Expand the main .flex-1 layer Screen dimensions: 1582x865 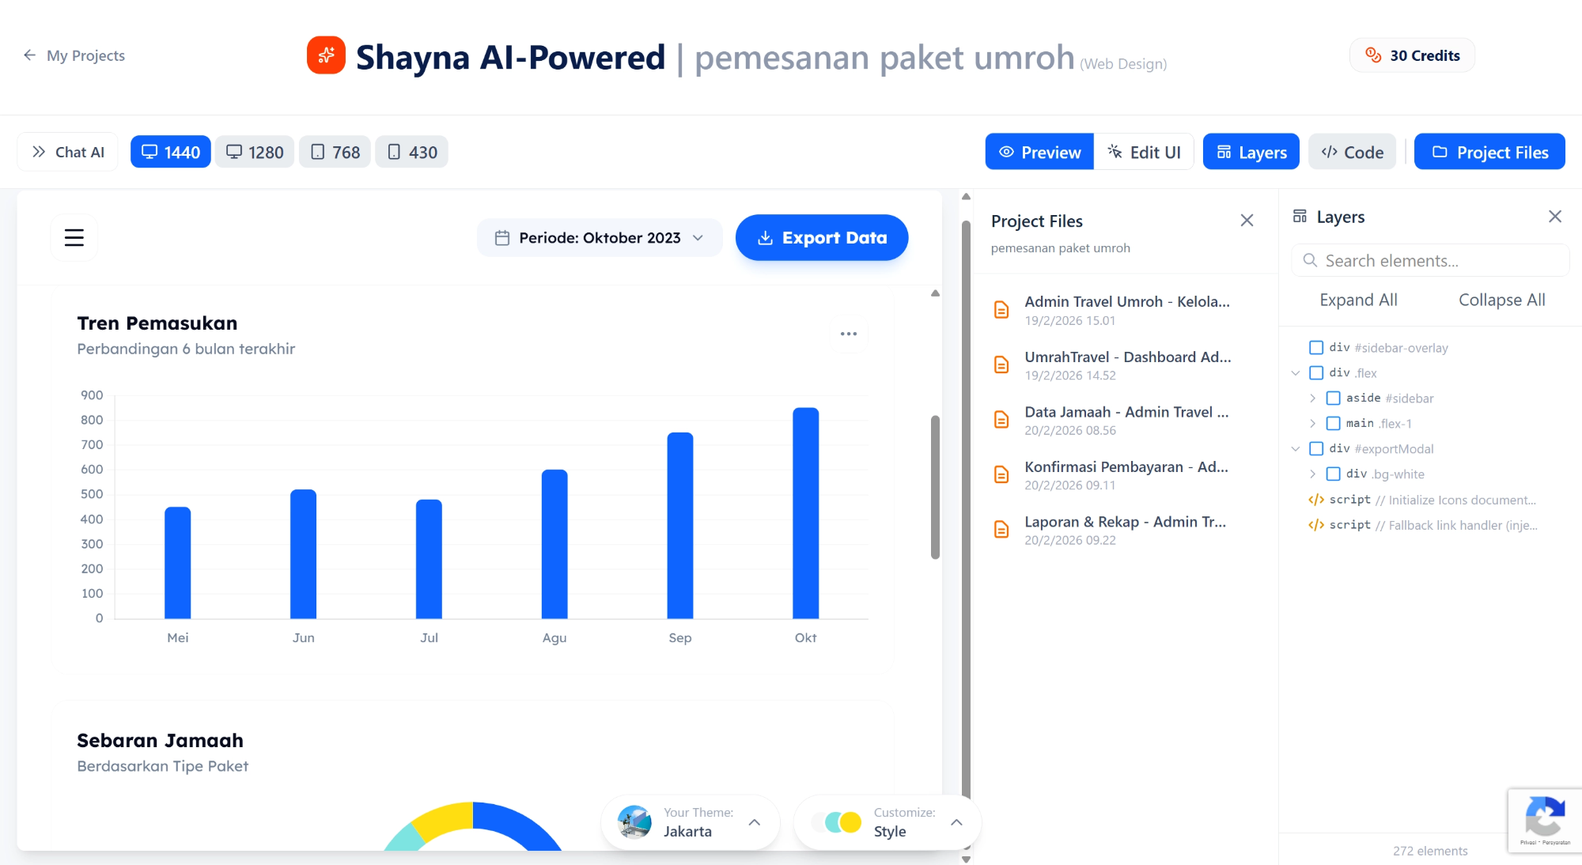click(1314, 423)
